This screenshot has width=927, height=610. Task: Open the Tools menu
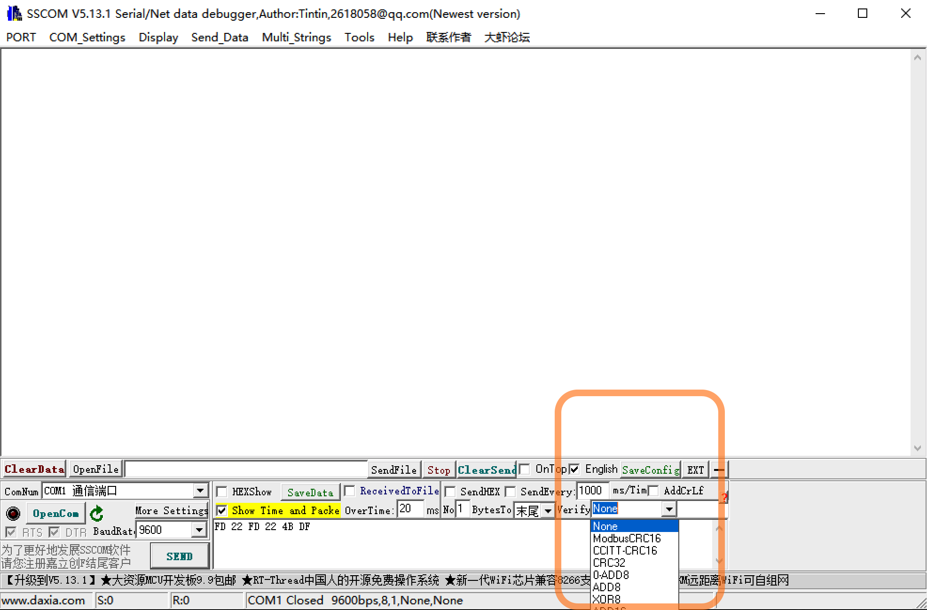click(360, 37)
